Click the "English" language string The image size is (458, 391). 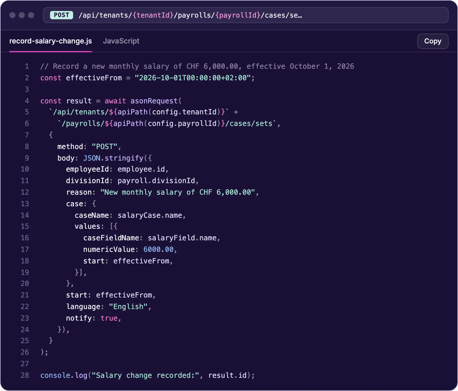tap(128, 307)
